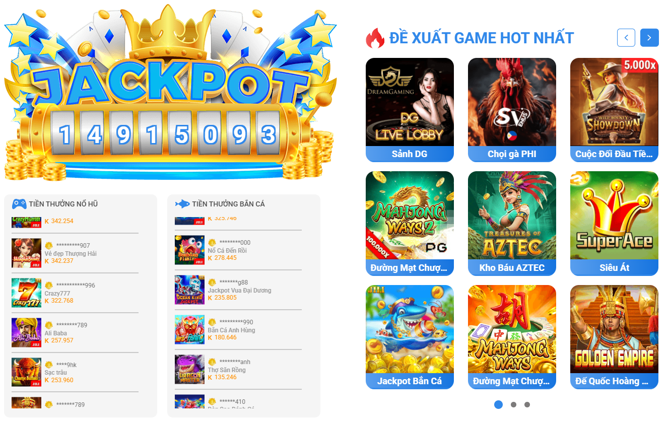Open the Charge Buffalo game icon
Screen dimensions: 670x423
[26, 372]
